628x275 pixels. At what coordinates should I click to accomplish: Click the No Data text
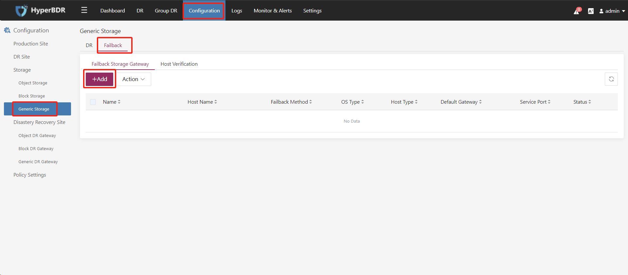click(352, 121)
